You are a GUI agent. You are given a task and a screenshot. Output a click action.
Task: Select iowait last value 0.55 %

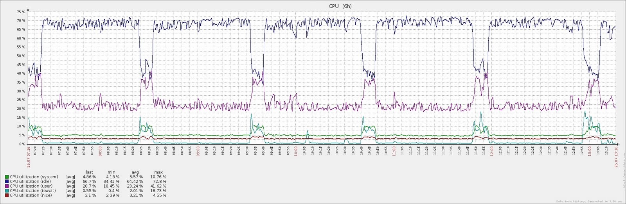coord(89,191)
